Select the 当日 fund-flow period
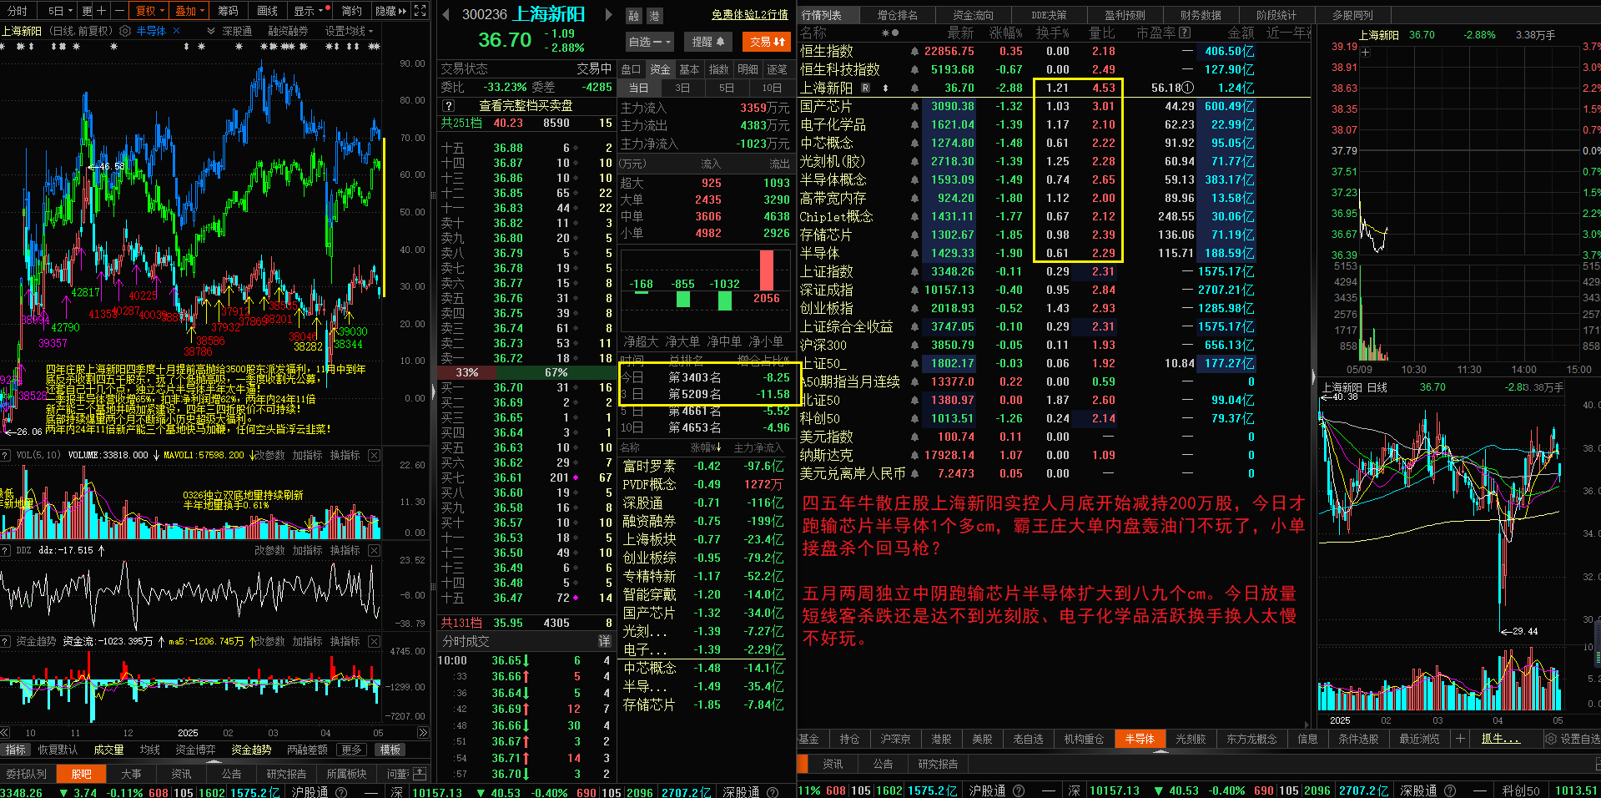 (x=639, y=88)
